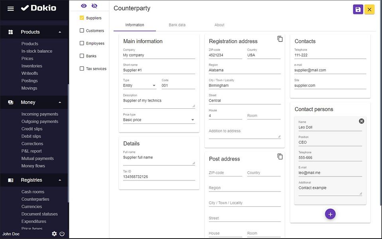The width and height of the screenshot is (382, 239).
Task: Open Document statuses registry
Action: click(39, 214)
